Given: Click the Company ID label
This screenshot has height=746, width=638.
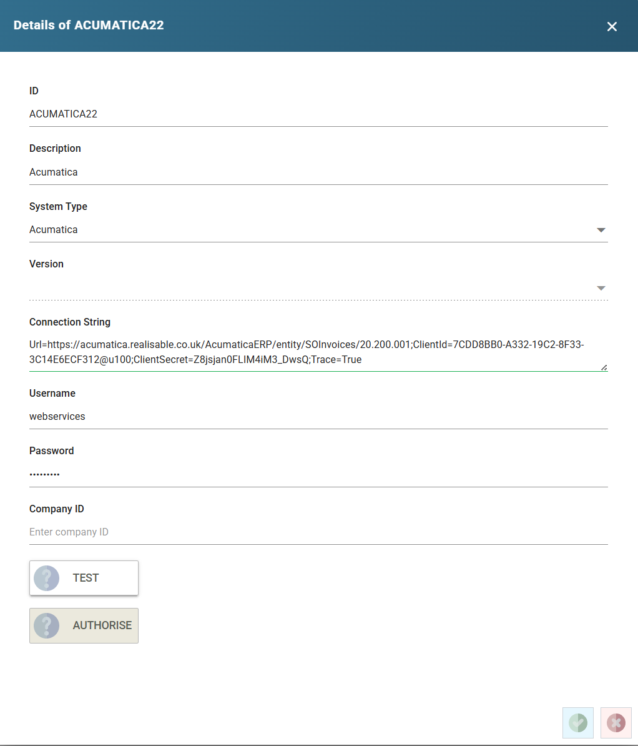Looking at the screenshot, I should [x=57, y=509].
